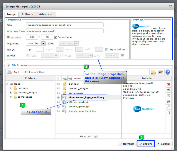This screenshot has width=177, height=151.
Task: Delete the selected file with red X
Action: coord(169,84)
